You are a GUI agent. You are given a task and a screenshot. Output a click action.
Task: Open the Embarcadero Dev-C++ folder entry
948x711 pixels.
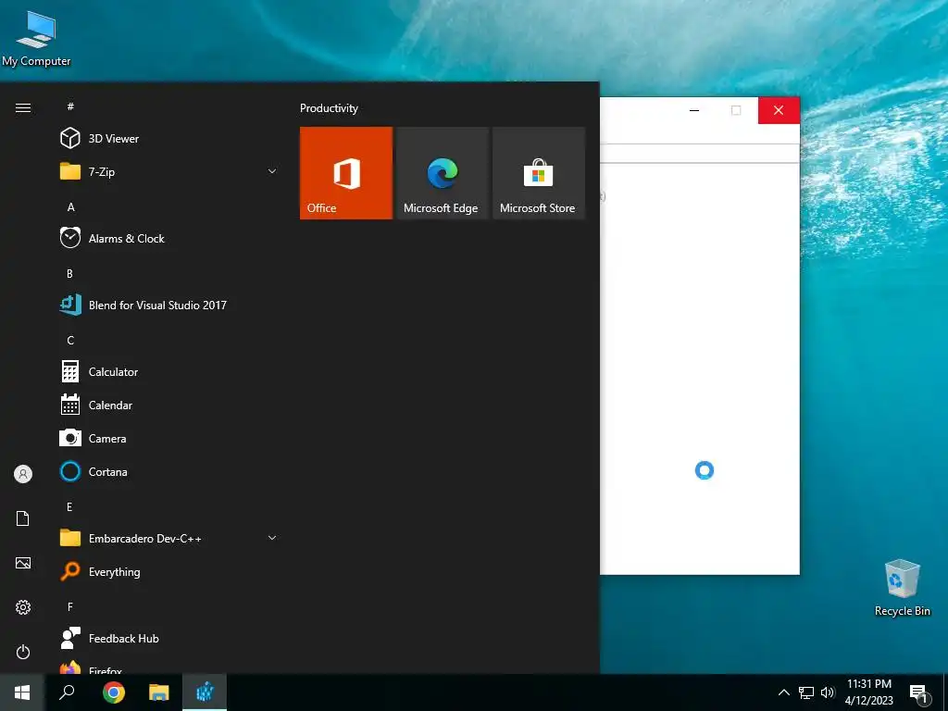tap(169, 538)
